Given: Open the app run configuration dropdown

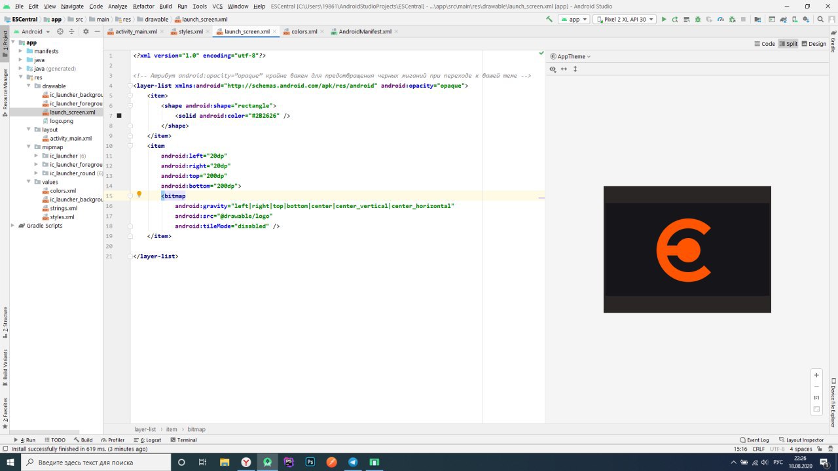Looking at the screenshot, I should [x=574, y=20].
